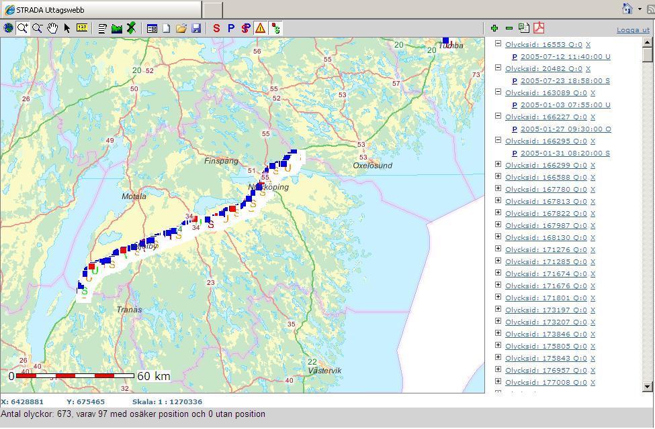655x429 pixels.
Task: Click the list scrollbar down arrow
Action: point(647,387)
